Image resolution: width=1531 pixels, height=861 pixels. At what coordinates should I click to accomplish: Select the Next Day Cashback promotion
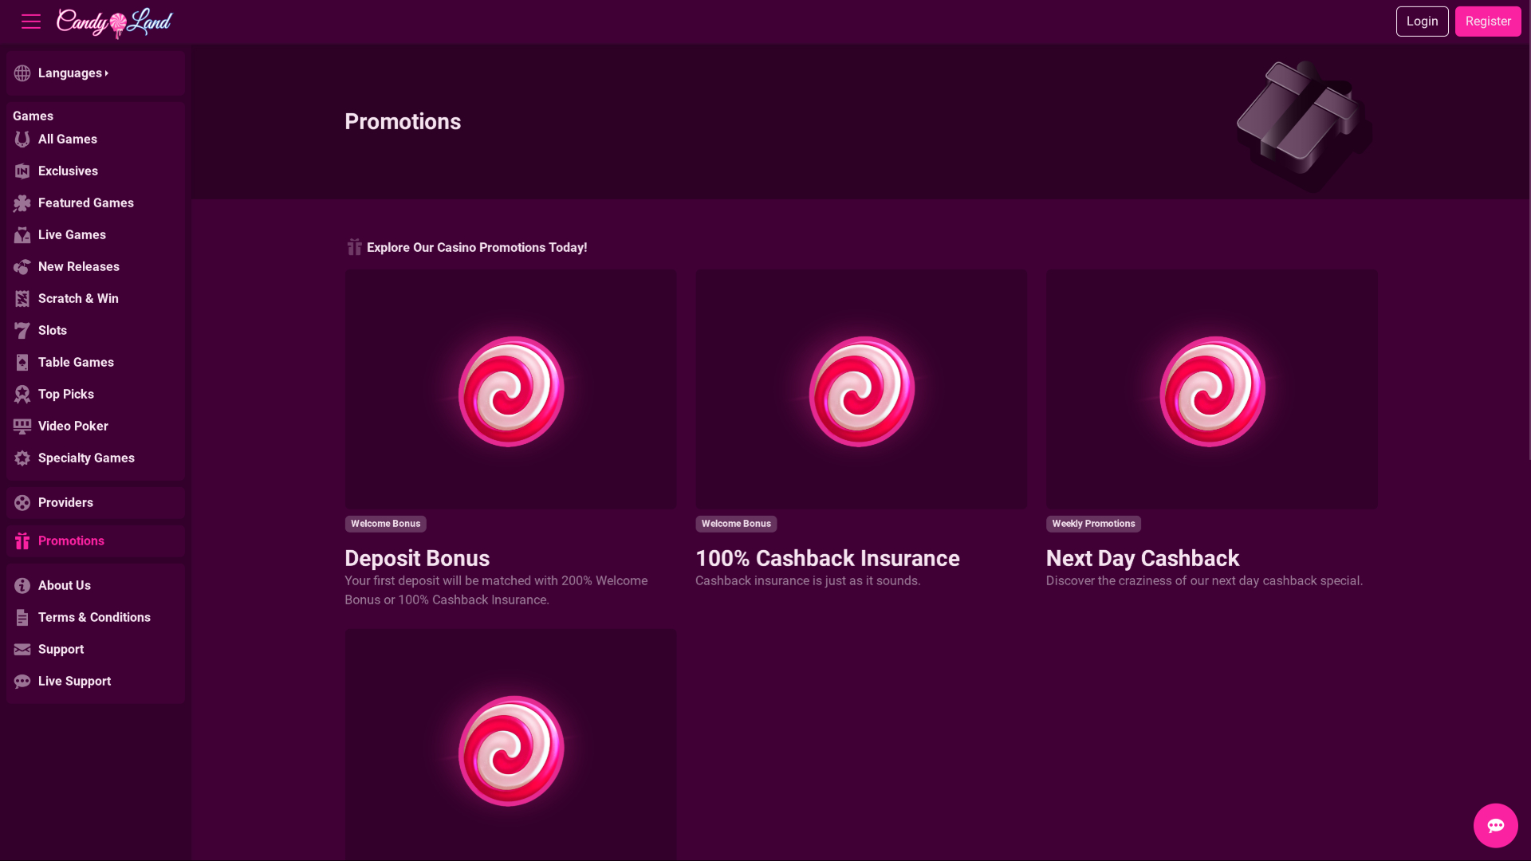tap(1211, 389)
